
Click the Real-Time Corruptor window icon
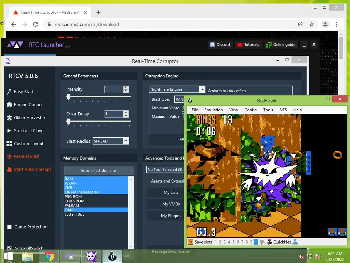[7, 61]
